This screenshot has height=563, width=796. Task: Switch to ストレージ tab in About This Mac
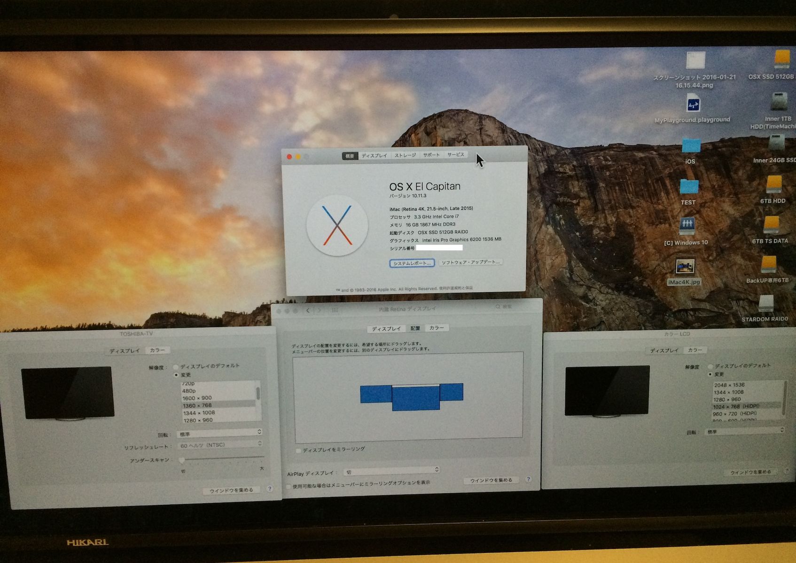[405, 155]
